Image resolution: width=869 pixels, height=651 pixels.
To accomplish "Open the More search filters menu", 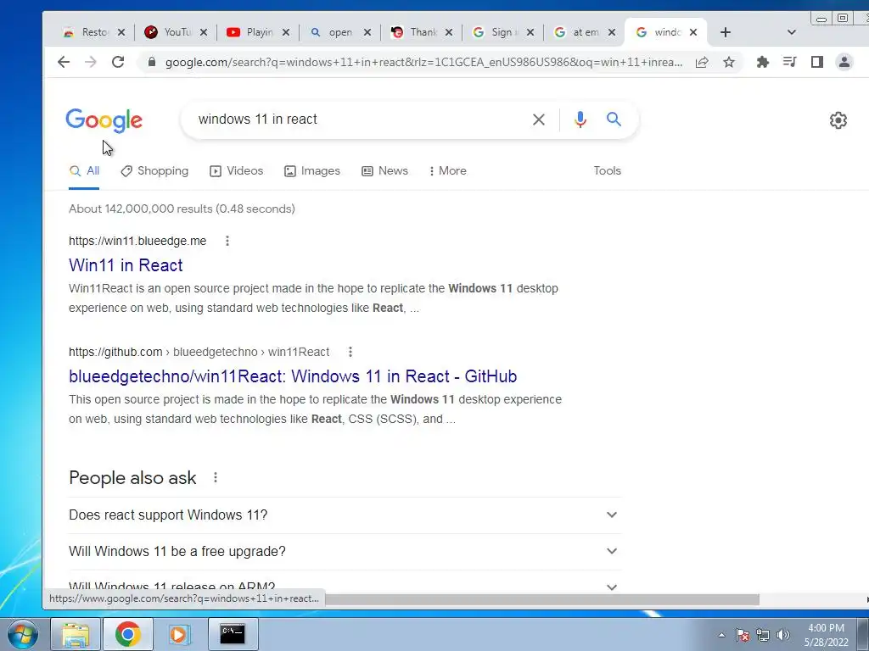I will click(448, 171).
